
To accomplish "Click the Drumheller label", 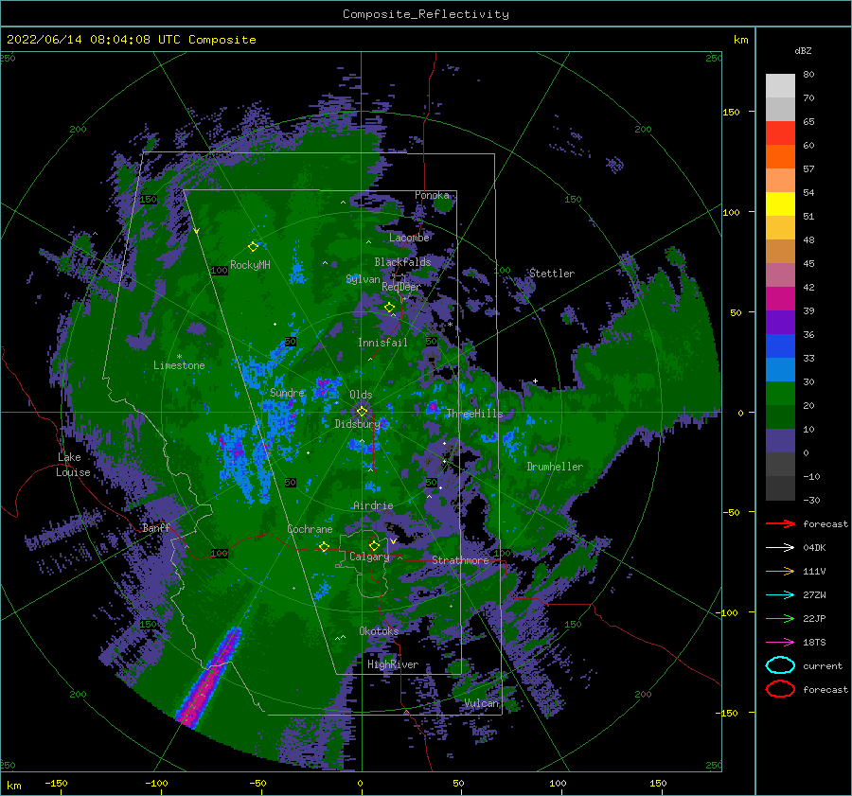I will [x=555, y=467].
